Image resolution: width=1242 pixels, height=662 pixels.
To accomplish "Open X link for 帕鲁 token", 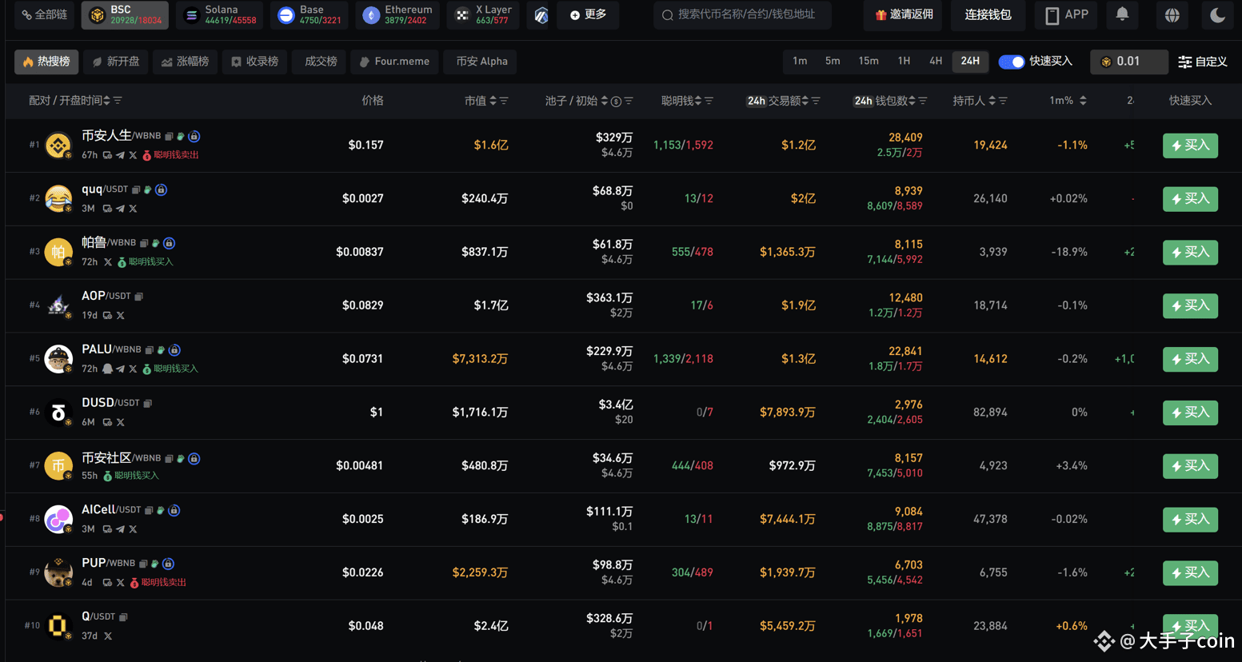I will click(x=107, y=262).
